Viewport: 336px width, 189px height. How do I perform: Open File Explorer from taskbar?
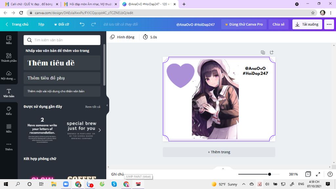[53, 184]
